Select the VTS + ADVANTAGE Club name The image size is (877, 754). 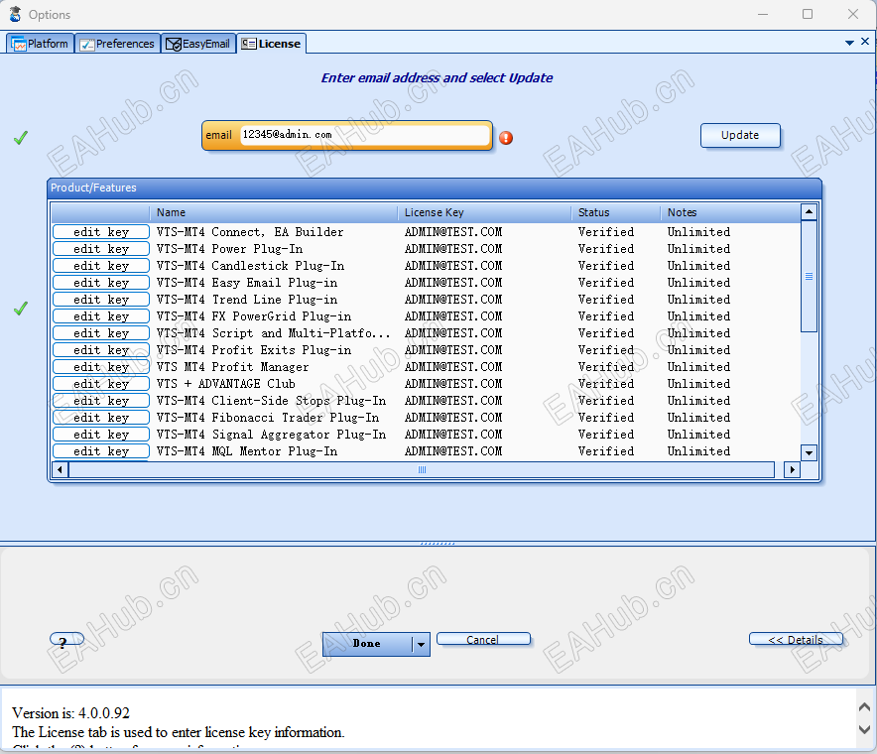226,384
